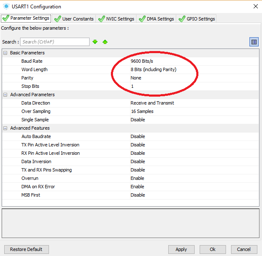Switch to NVIC Settings tab
Image resolution: width=262 pixels, height=256 pixels.
[x=116, y=19]
